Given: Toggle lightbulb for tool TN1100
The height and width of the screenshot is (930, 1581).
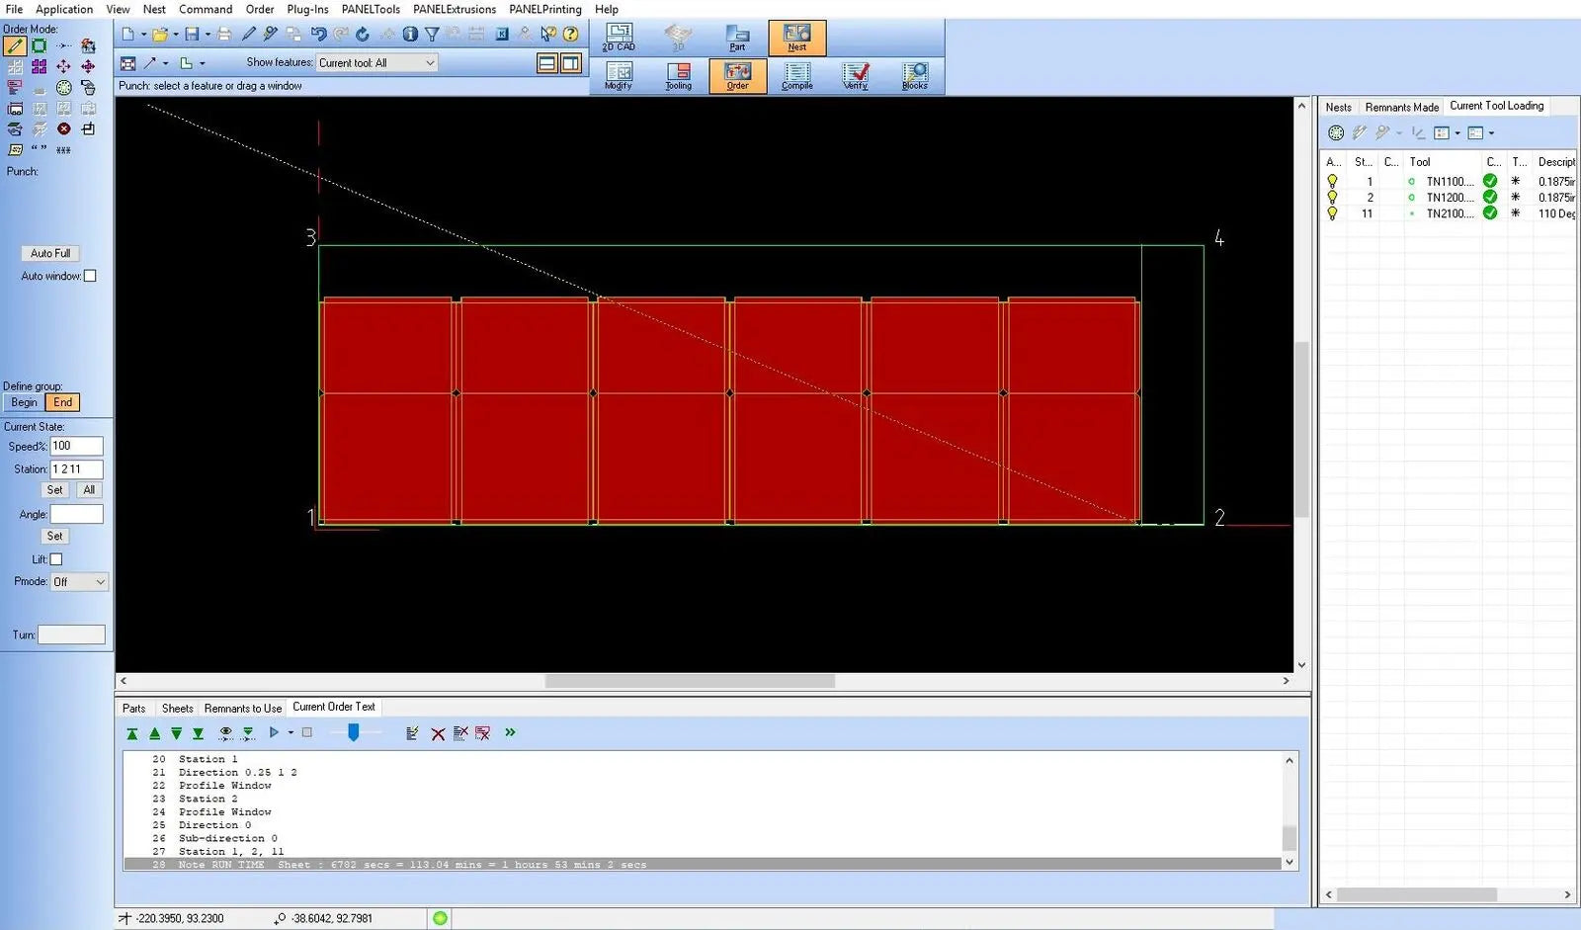Looking at the screenshot, I should (x=1332, y=182).
